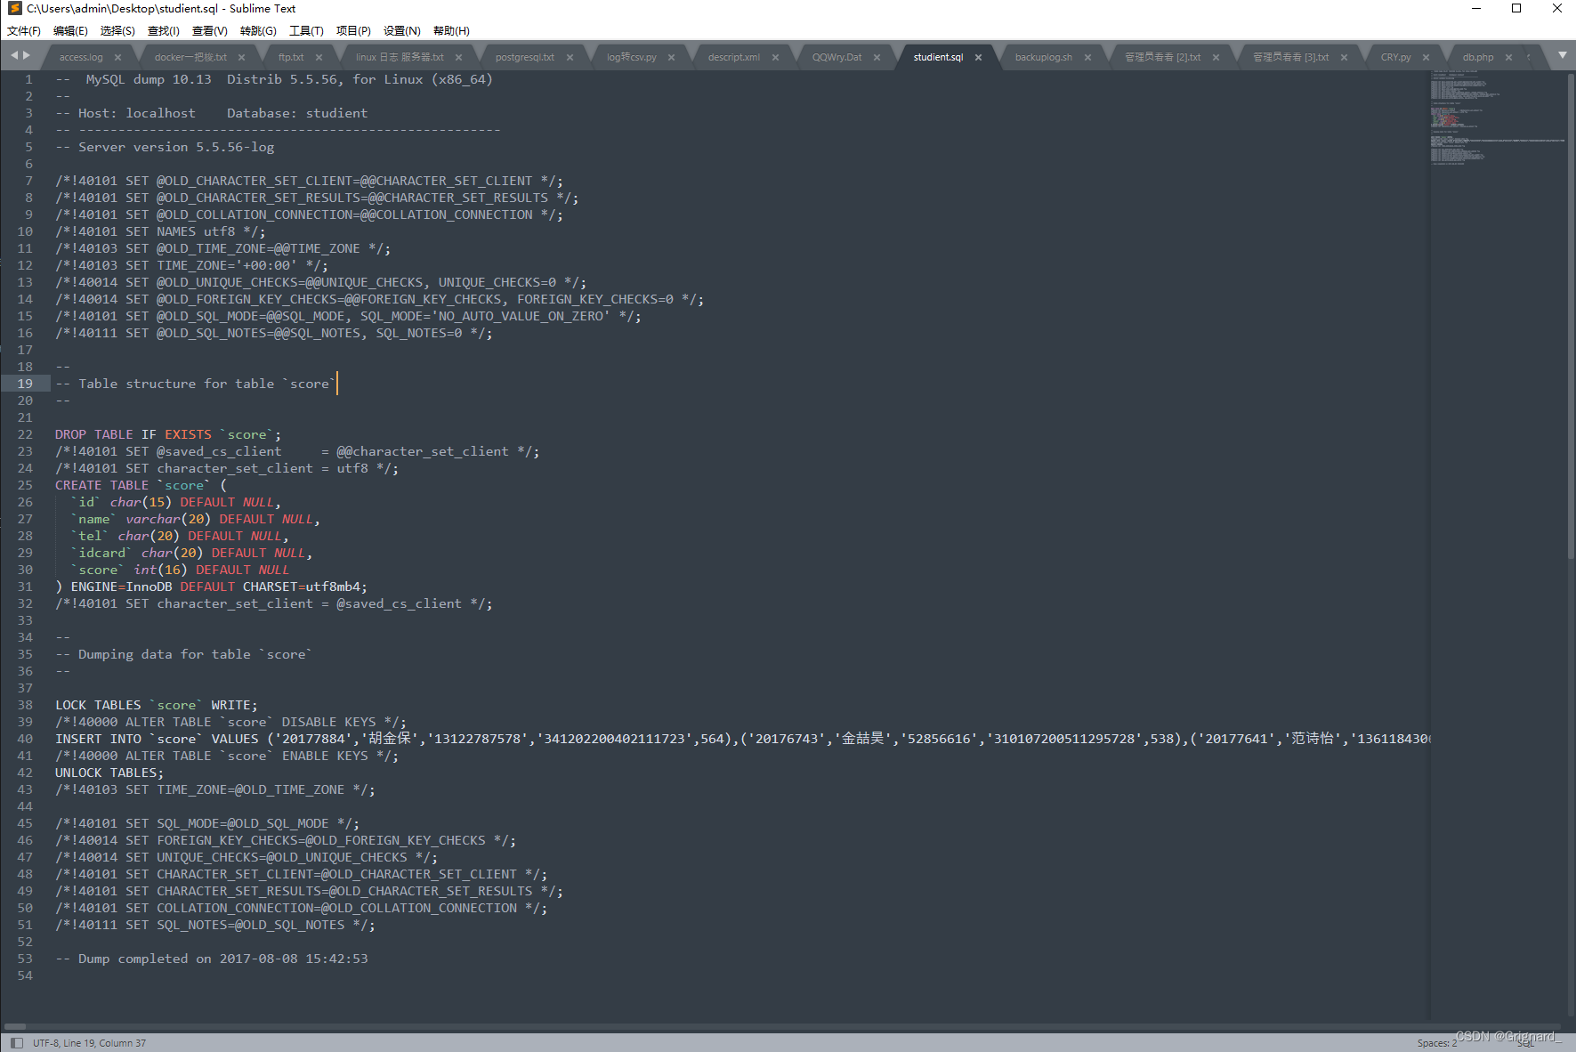The height and width of the screenshot is (1052, 1576).
Task: Click the 'SET NAMES utf8' line
Action: (x=160, y=231)
